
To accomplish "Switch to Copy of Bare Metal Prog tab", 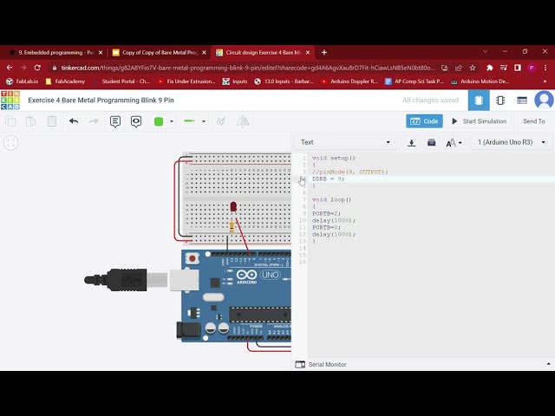I will coord(156,53).
